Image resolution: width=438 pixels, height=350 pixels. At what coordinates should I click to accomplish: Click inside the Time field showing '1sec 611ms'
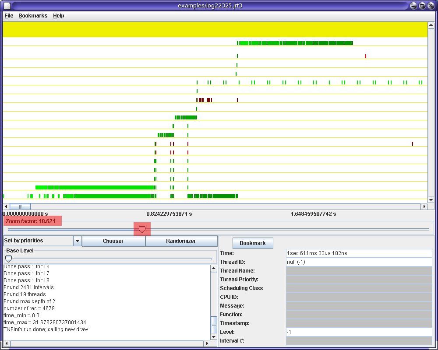pos(359,253)
